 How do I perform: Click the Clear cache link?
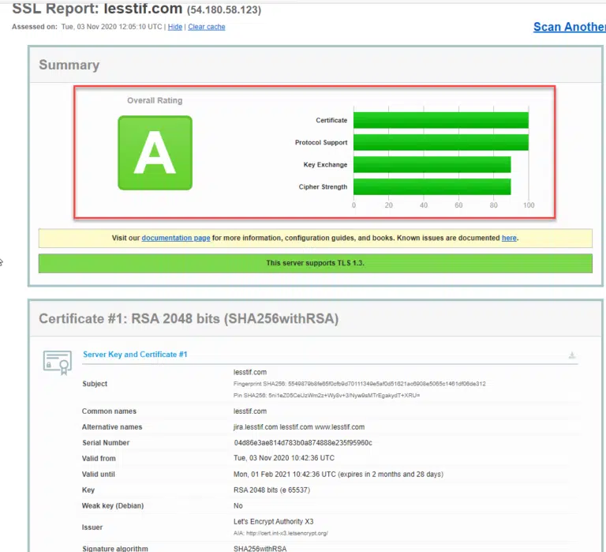point(206,27)
